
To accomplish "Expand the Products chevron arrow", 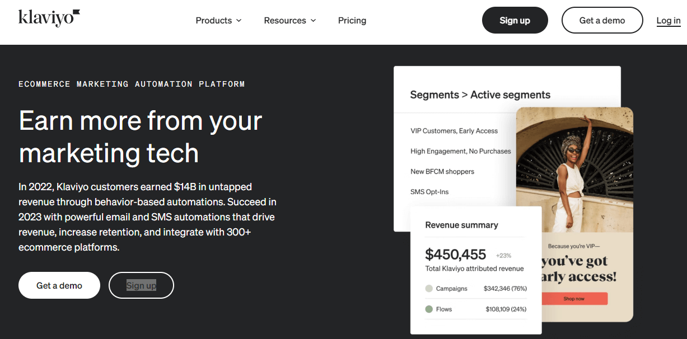I will coord(239,20).
